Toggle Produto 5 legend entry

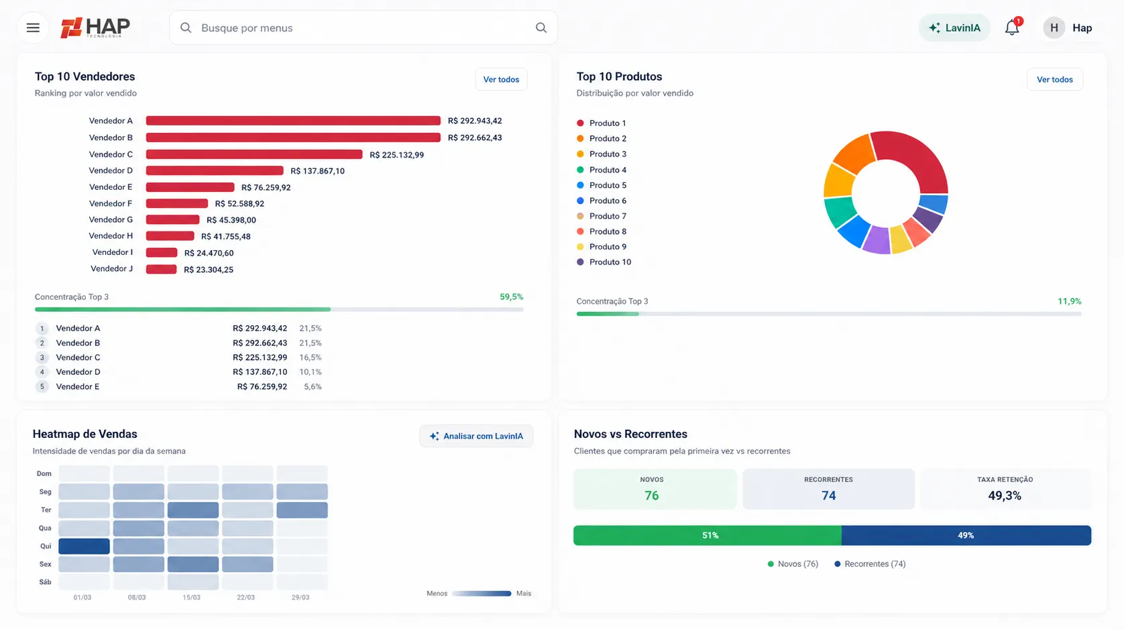point(602,185)
